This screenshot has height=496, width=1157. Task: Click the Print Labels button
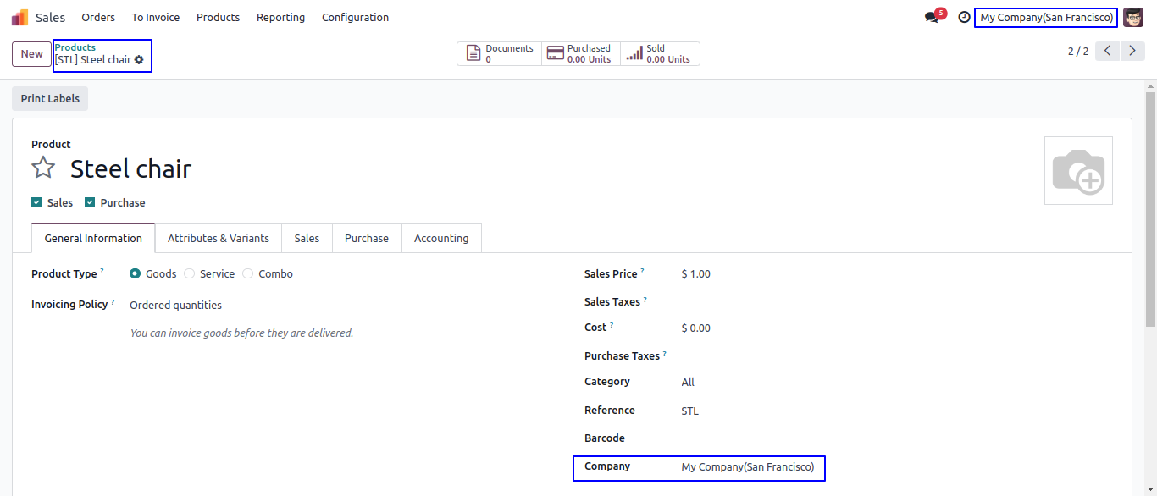point(50,98)
